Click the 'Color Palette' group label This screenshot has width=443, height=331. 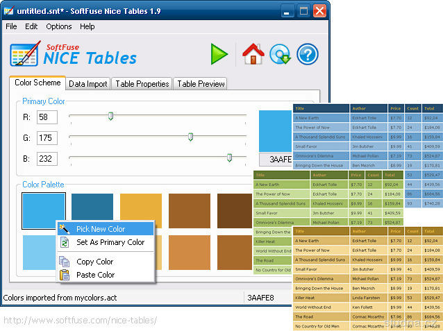(43, 185)
